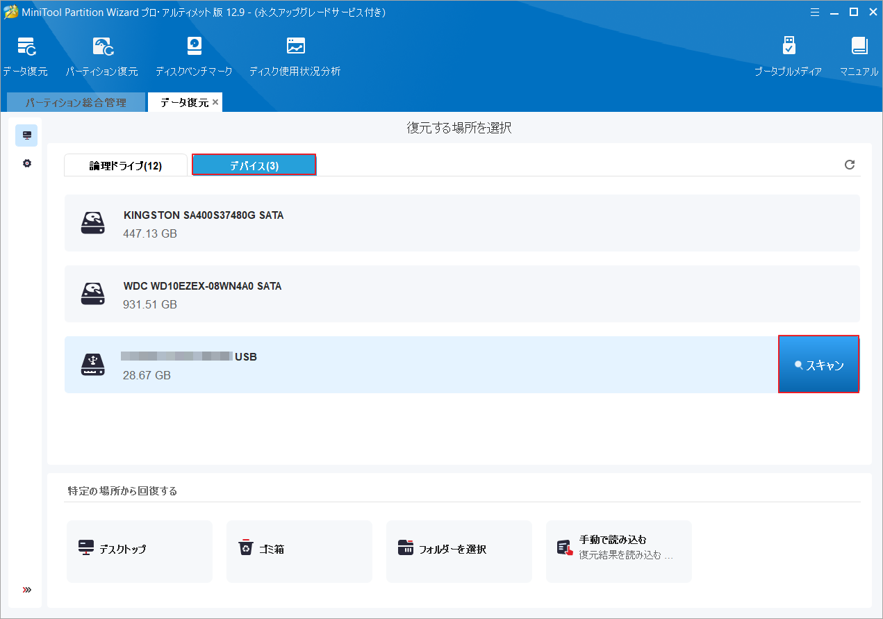The image size is (883, 619).
Task: Click the 931.51 GB size label
Action: tap(150, 304)
